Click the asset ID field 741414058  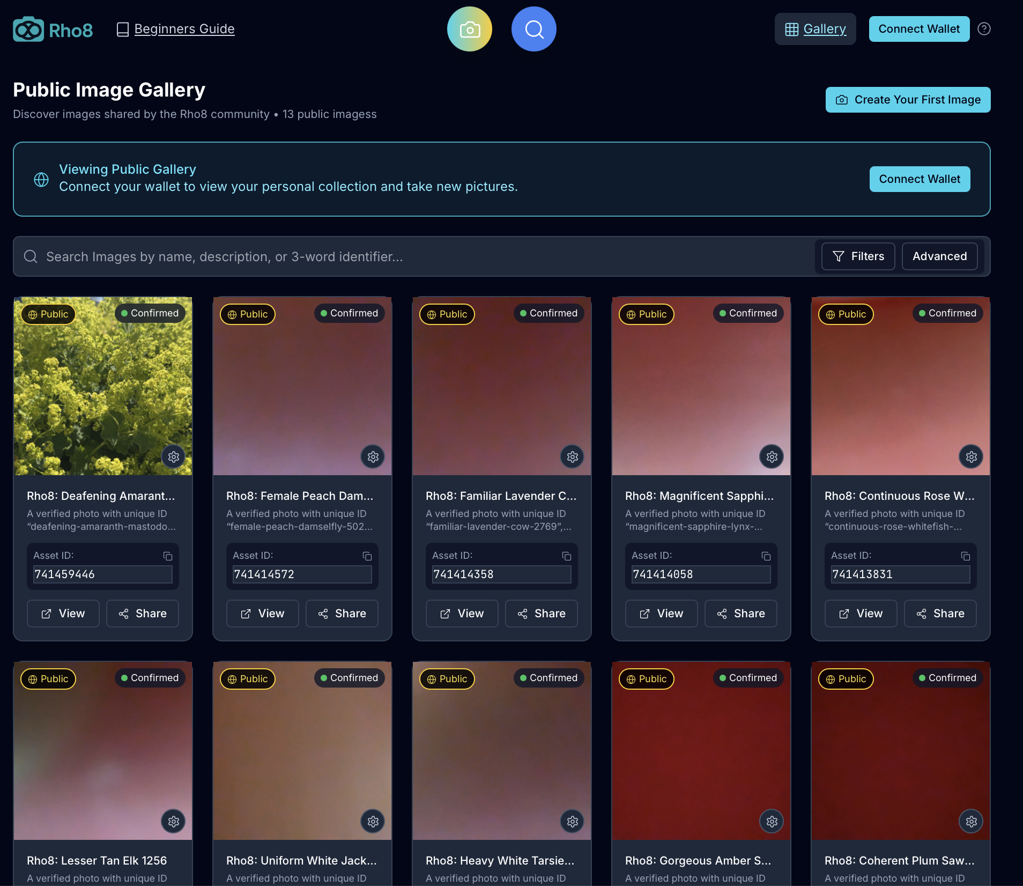(701, 574)
